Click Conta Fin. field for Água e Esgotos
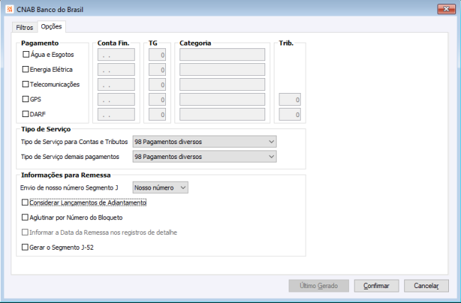461x303 pixels. click(x=116, y=55)
